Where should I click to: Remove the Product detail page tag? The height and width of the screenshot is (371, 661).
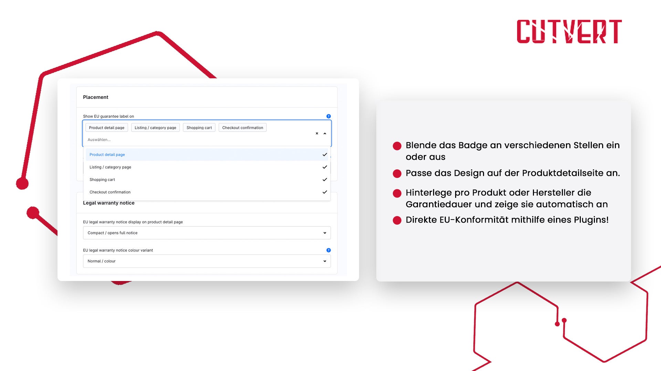[x=107, y=127]
